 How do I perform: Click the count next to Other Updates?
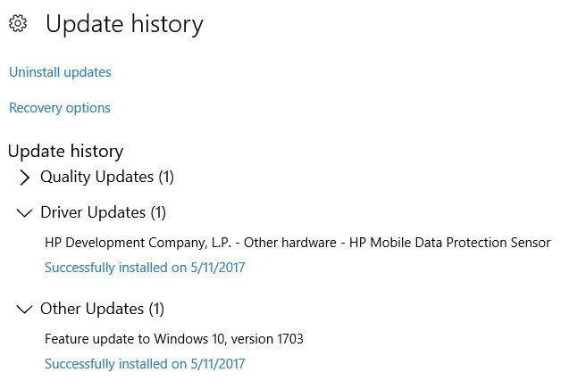coord(158,309)
